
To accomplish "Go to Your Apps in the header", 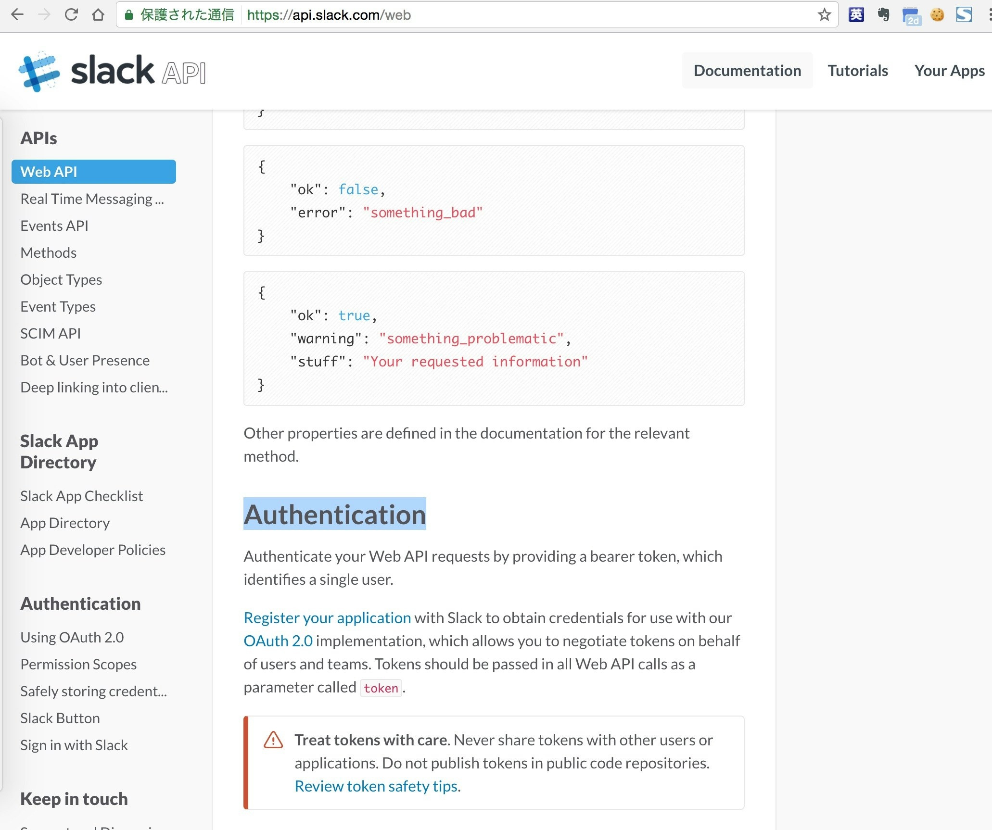I will coord(950,70).
